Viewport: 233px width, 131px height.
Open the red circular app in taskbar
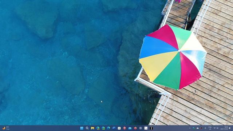(x=125, y=128)
